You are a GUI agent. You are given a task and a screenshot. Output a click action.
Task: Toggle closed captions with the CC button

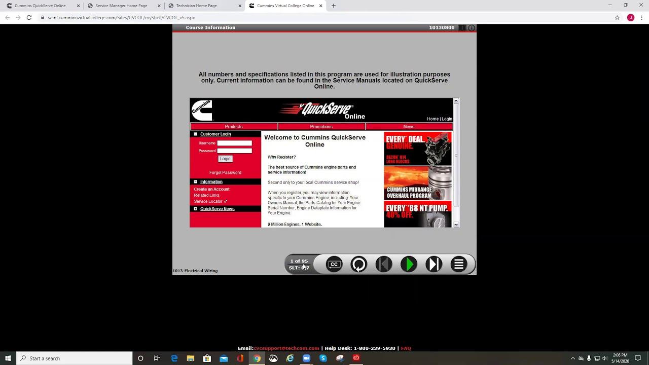coord(334,264)
